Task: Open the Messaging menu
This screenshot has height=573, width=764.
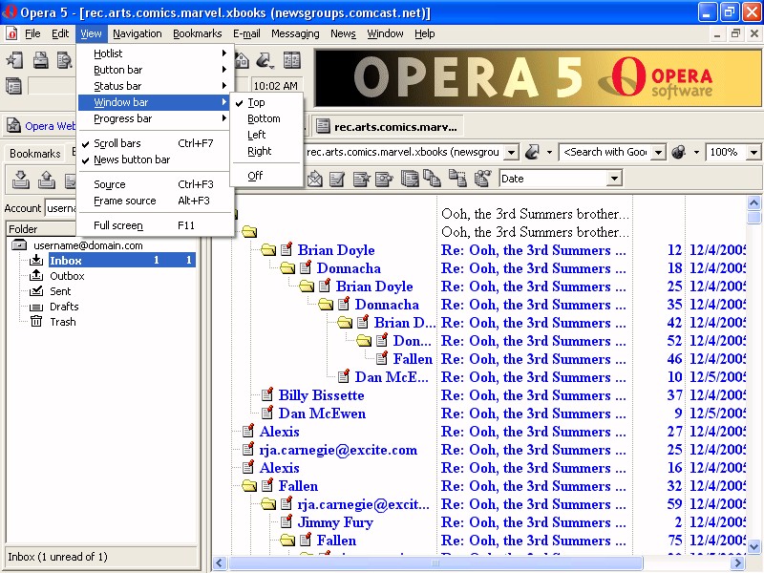Action: coord(295,33)
